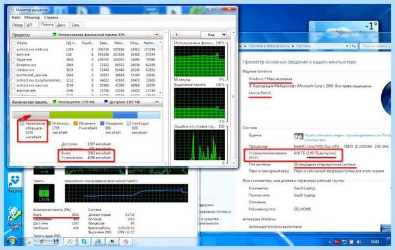Check the Dropbox.exe process checkbox
Viewport: 395px width, 250px height.
(13, 64)
